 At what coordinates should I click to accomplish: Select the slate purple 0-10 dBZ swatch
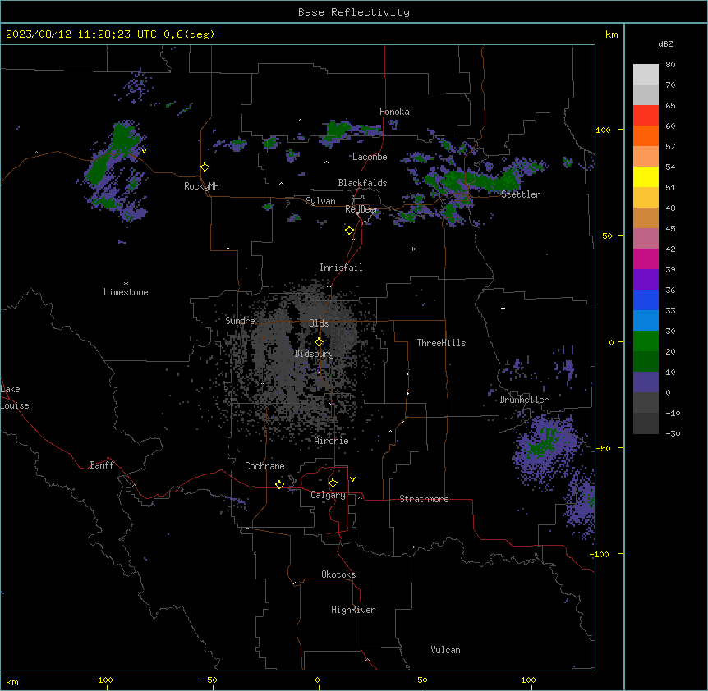coord(646,382)
